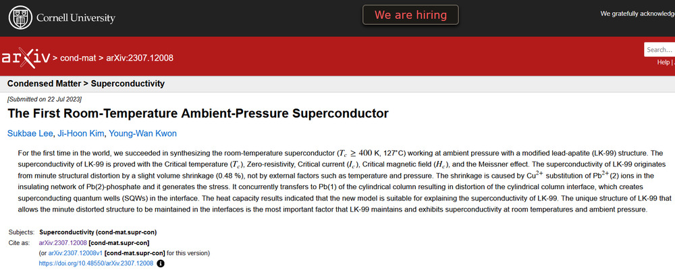View author Ji-Hoon Kim's papers

pos(80,133)
